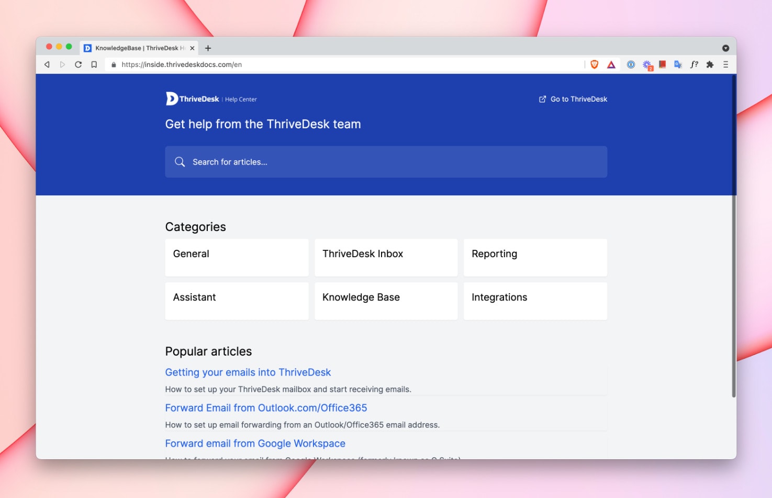
Task: Click the page vertical scrollbar thumb
Action: 734,236
